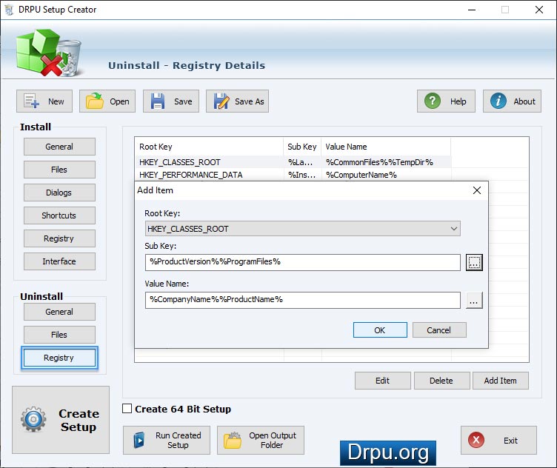Open Install Registry section
The height and width of the screenshot is (468, 557).
(x=59, y=238)
